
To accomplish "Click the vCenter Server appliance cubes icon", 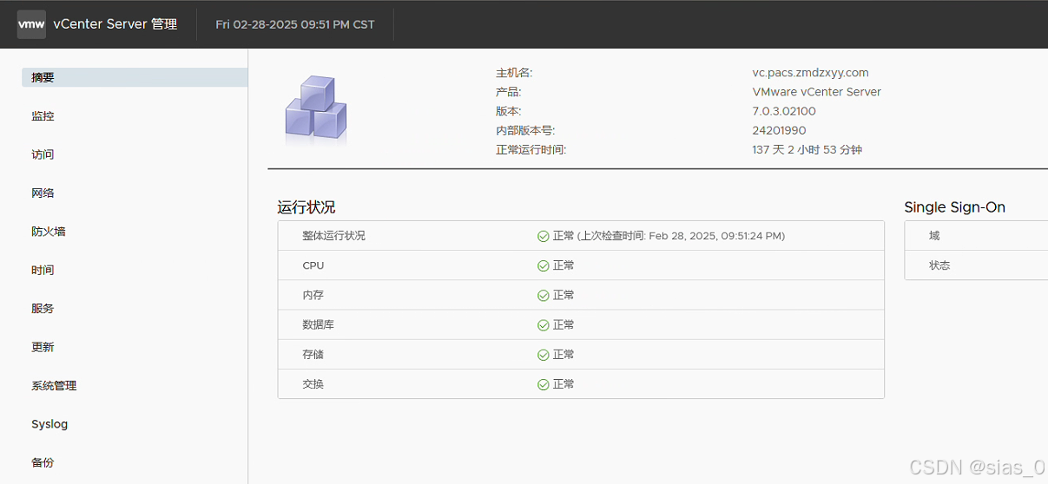I will [316, 108].
